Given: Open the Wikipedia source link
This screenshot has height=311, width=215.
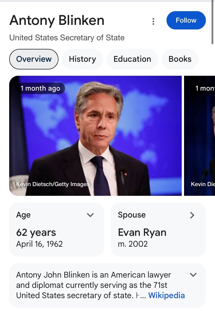Looking at the screenshot, I should (166, 295).
